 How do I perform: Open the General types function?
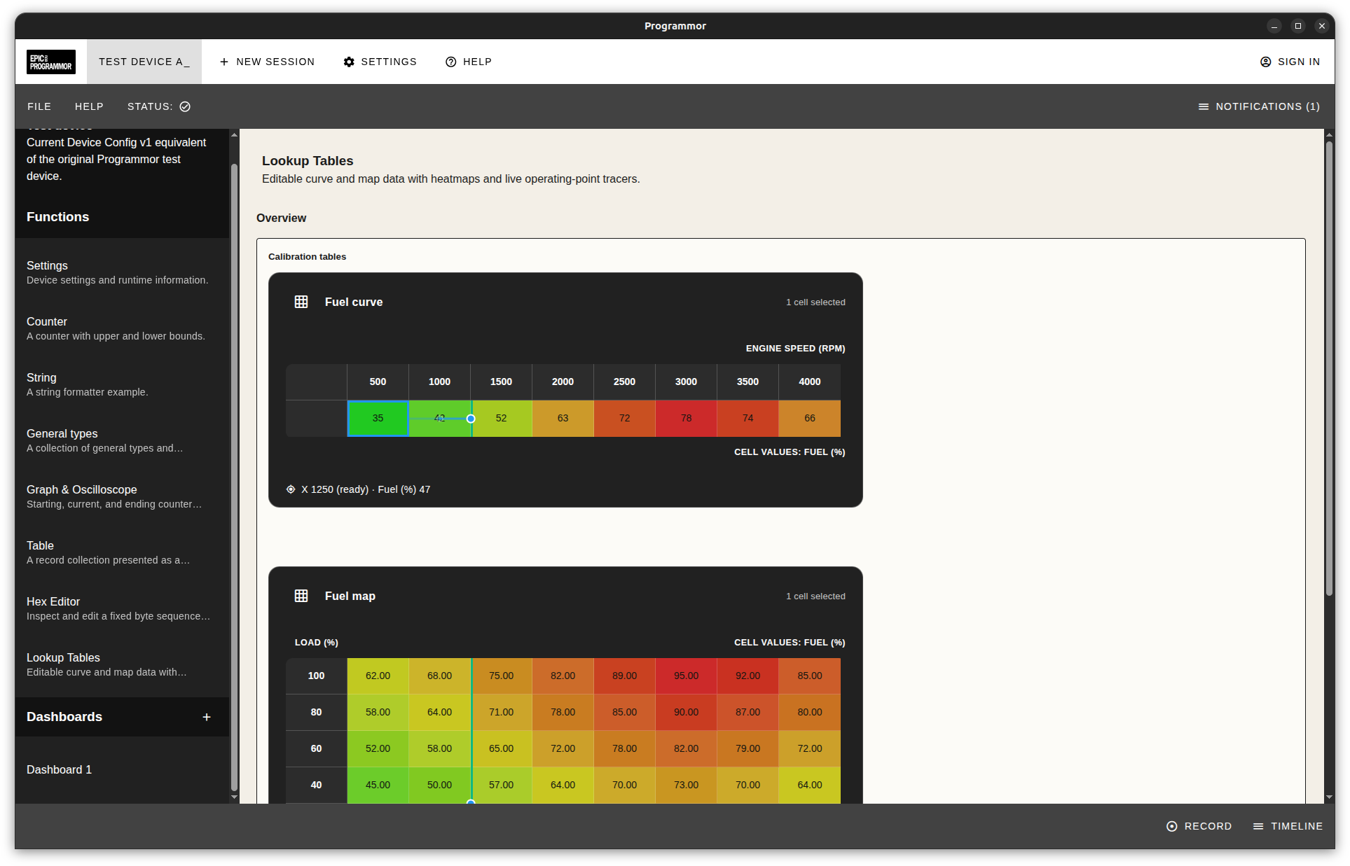pos(122,440)
